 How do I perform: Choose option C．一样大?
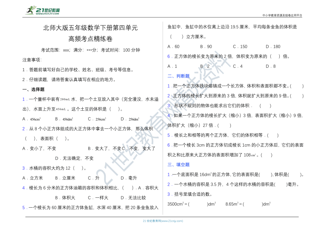98,198
